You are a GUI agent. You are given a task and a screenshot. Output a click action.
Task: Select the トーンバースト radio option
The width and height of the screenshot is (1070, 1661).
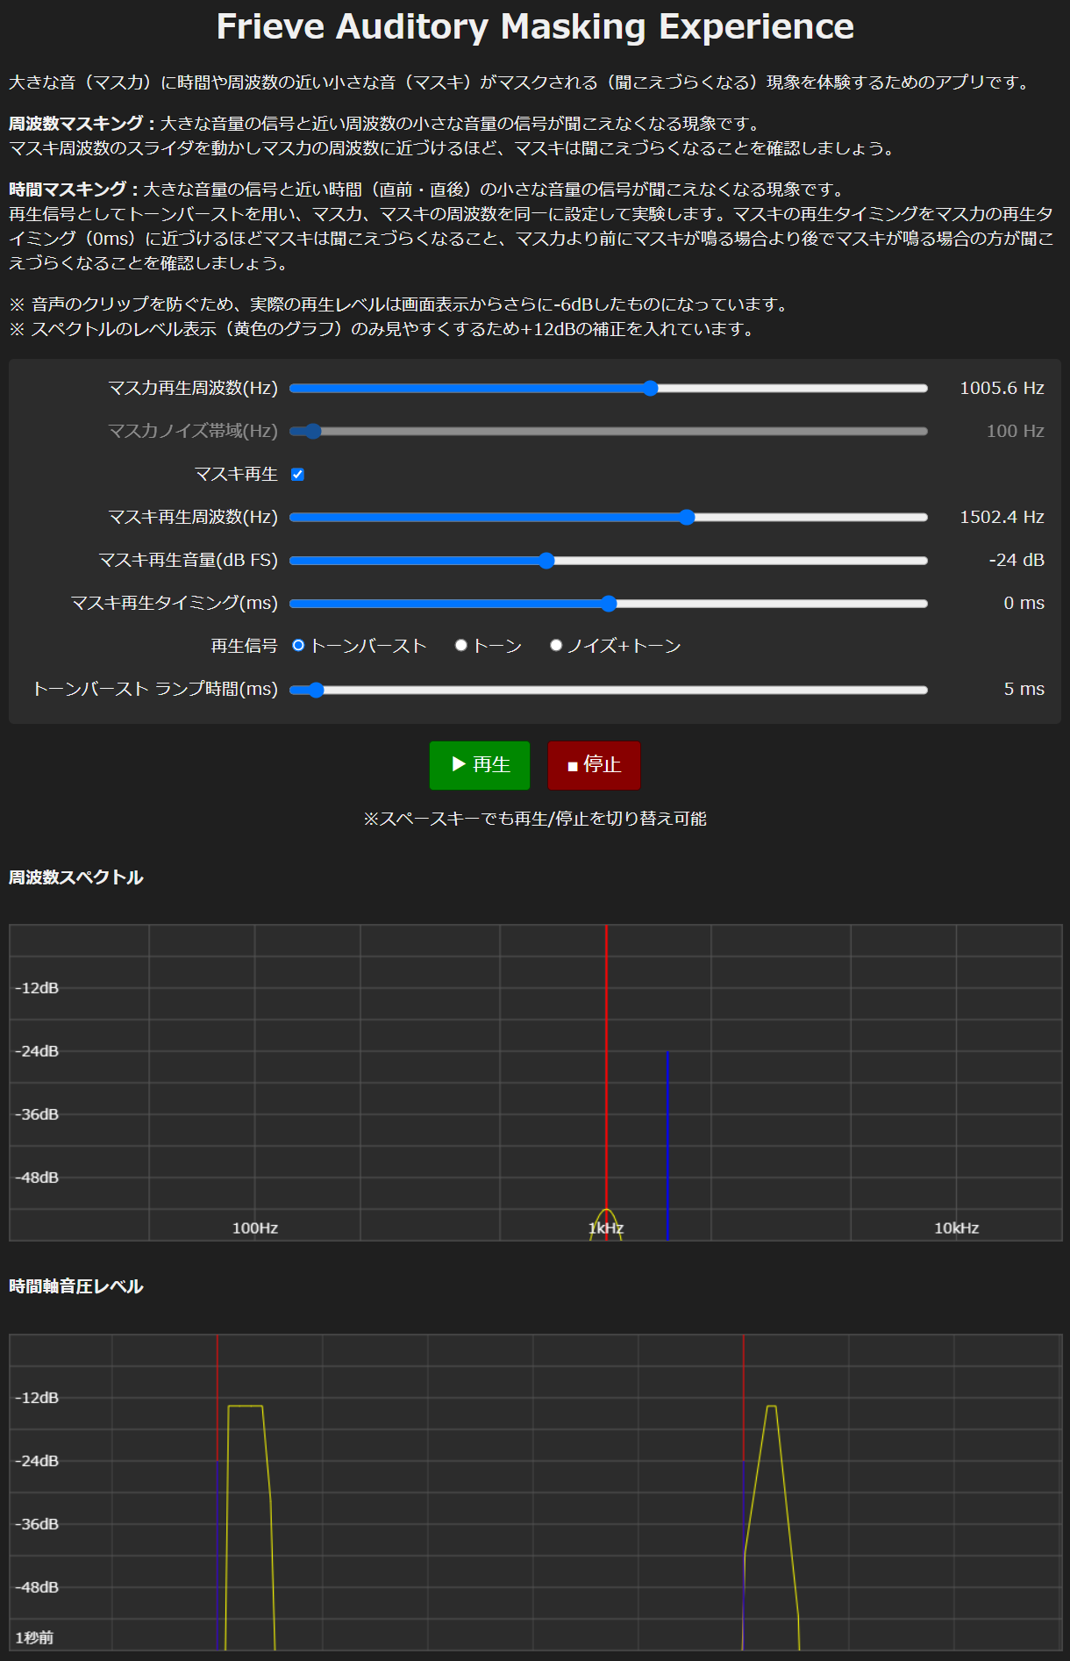298,646
